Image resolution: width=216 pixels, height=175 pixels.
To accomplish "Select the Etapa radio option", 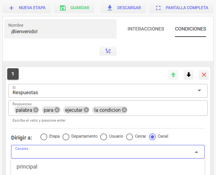I will click(44, 137).
